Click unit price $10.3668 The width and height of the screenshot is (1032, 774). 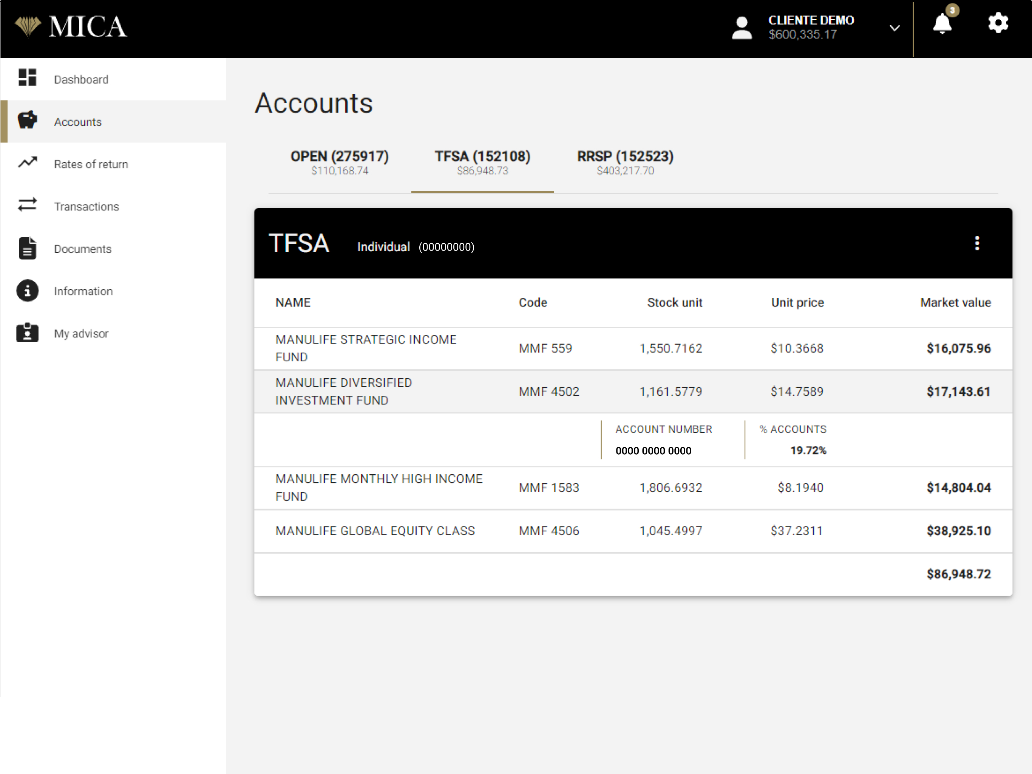tap(797, 348)
